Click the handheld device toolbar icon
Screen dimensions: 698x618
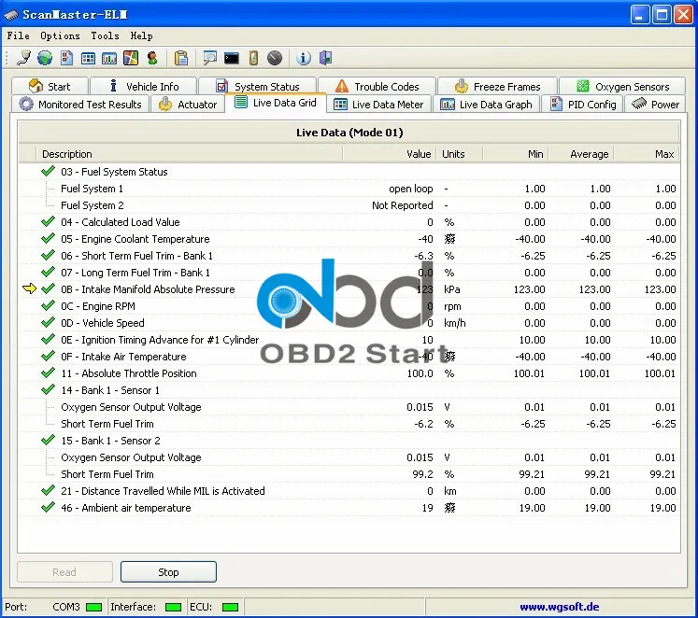(x=253, y=58)
